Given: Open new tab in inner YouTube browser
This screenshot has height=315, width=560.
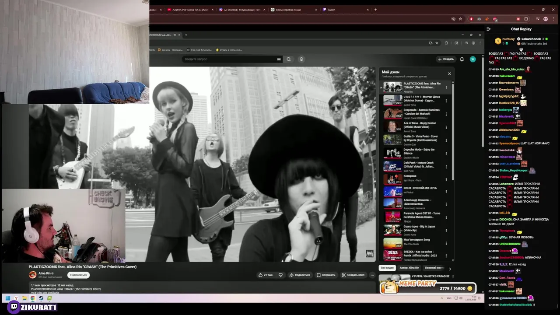Looking at the screenshot, I should pos(186,35).
